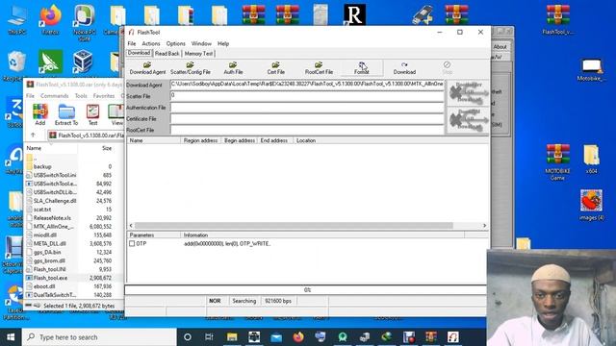Viewport: 616px width, 346px height.
Task: Open the Window menu in FlashTool
Action: [201, 43]
